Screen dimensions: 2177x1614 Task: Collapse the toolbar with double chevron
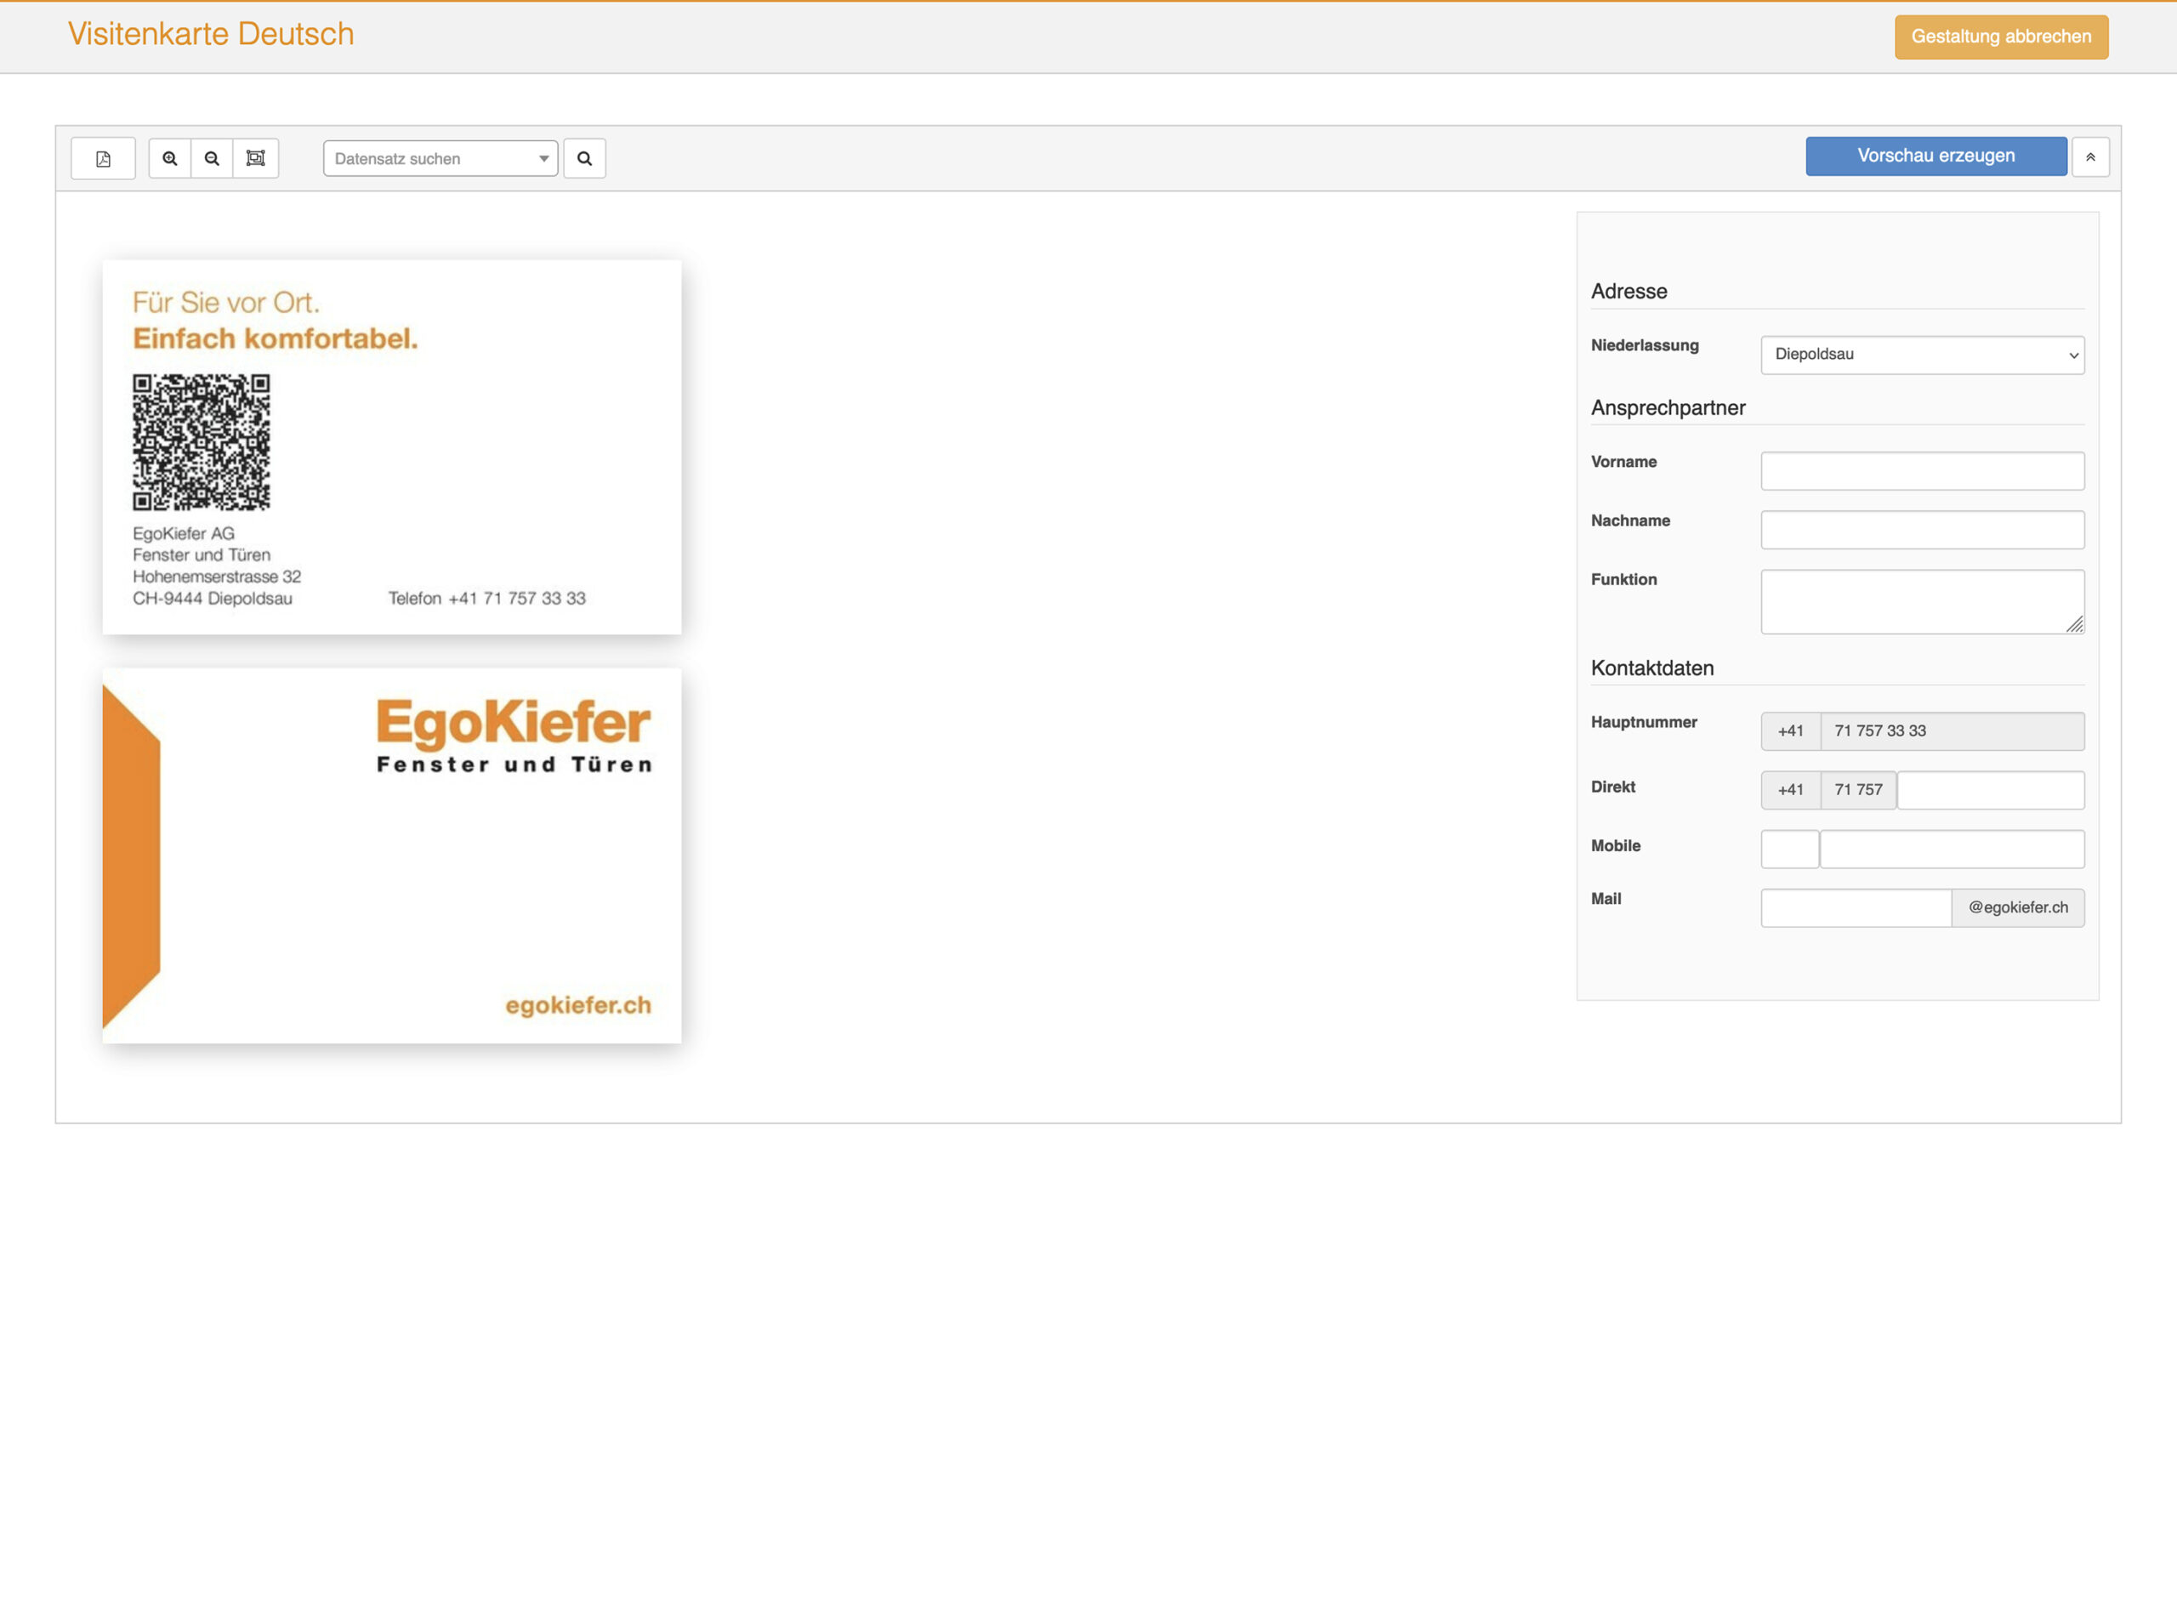(x=2090, y=157)
